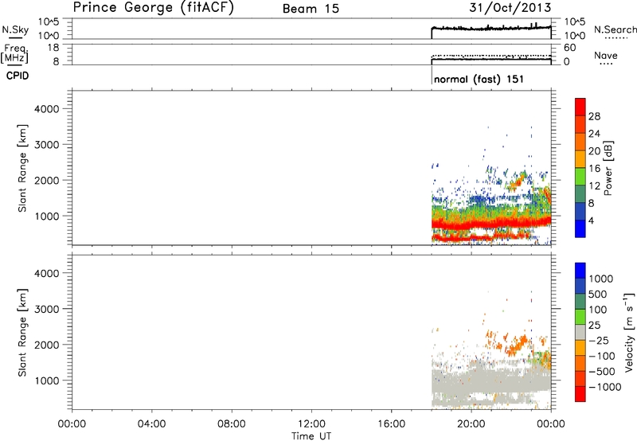Click the '28' tick on the Power scale
637x441 pixels.
point(594,116)
